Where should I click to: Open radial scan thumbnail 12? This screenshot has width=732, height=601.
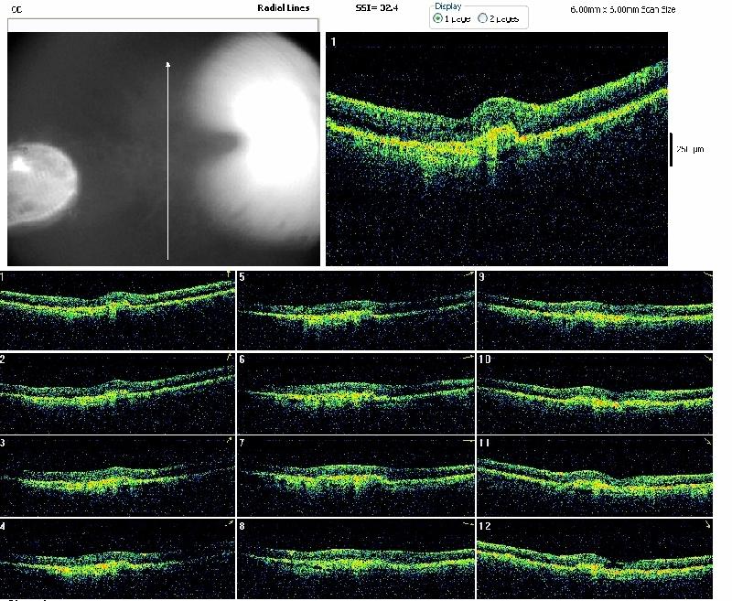(595, 558)
